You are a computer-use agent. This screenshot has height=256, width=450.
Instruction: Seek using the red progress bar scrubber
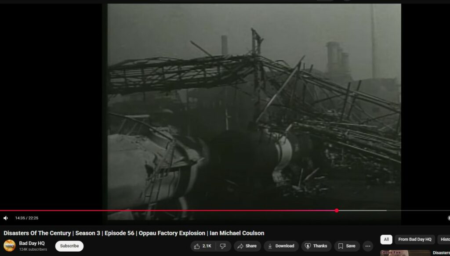pyautogui.click(x=337, y=211)
